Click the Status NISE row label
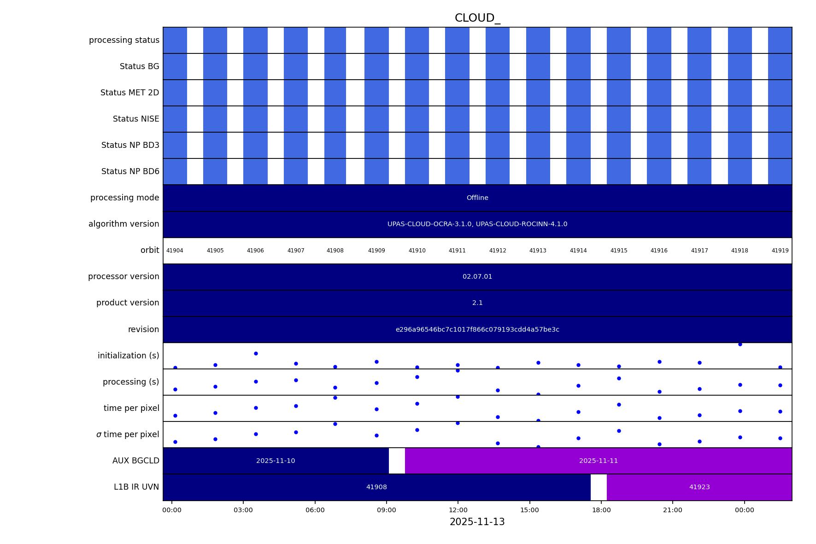Screen dimensions: 816x544 [x=136, y=119]
